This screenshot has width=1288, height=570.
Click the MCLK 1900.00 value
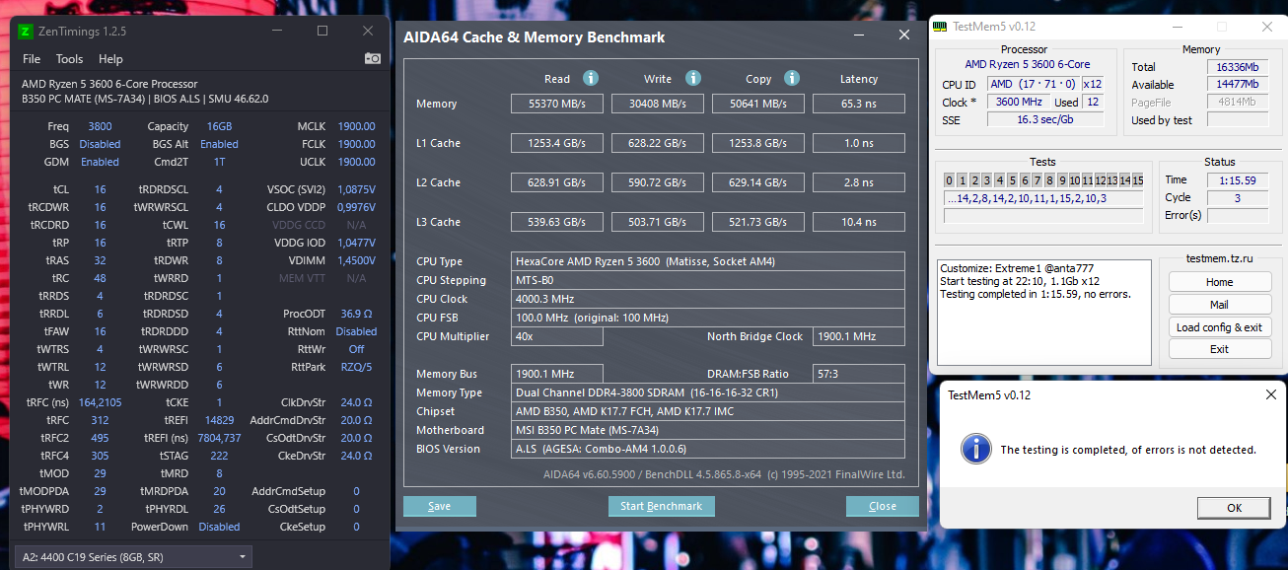click(356, 126)
